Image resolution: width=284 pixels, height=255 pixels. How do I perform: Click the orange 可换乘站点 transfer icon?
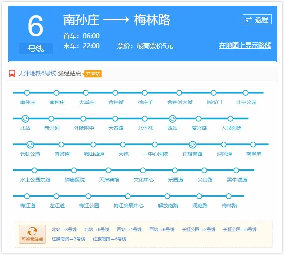(32, 234)
